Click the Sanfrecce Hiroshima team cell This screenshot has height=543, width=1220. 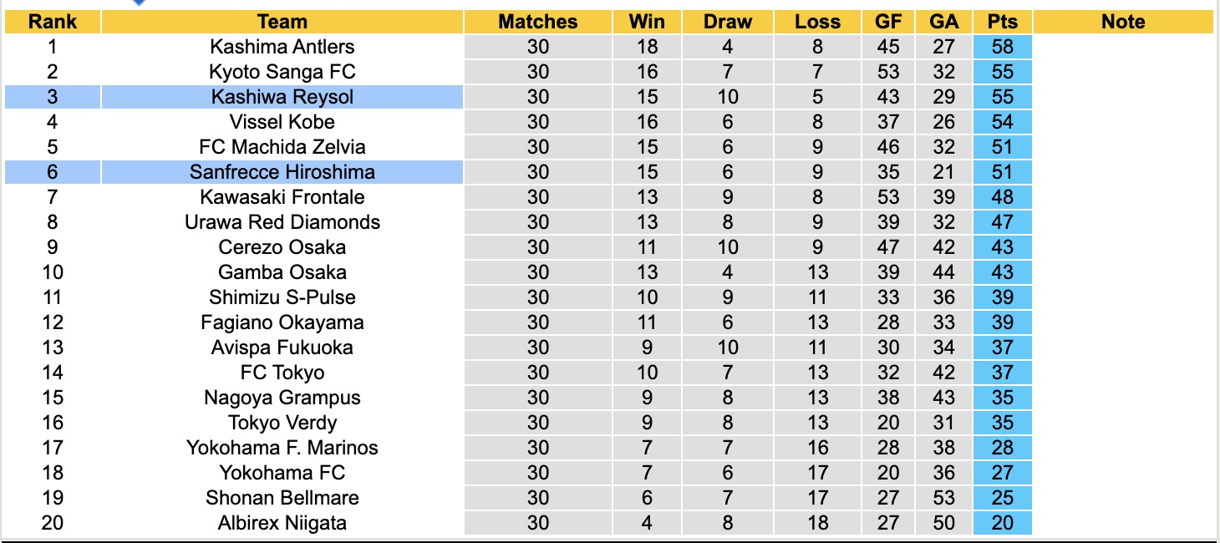pyautogui.click(x=282, y=172)
